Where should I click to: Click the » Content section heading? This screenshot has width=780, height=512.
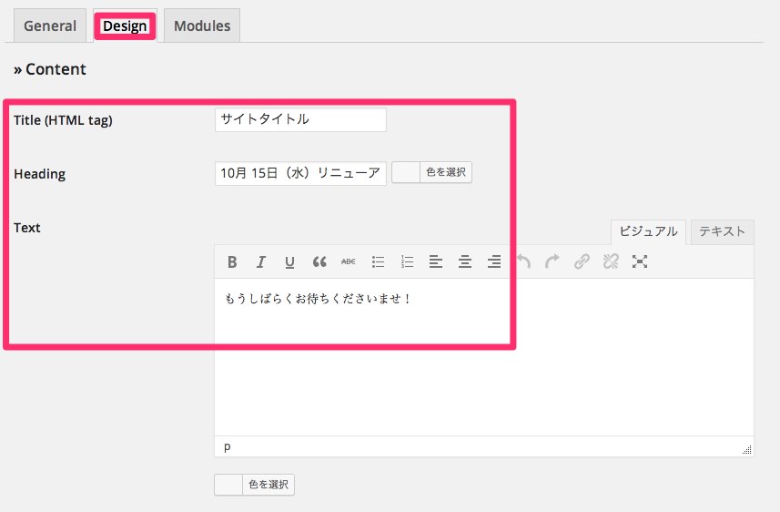(50, 69)
